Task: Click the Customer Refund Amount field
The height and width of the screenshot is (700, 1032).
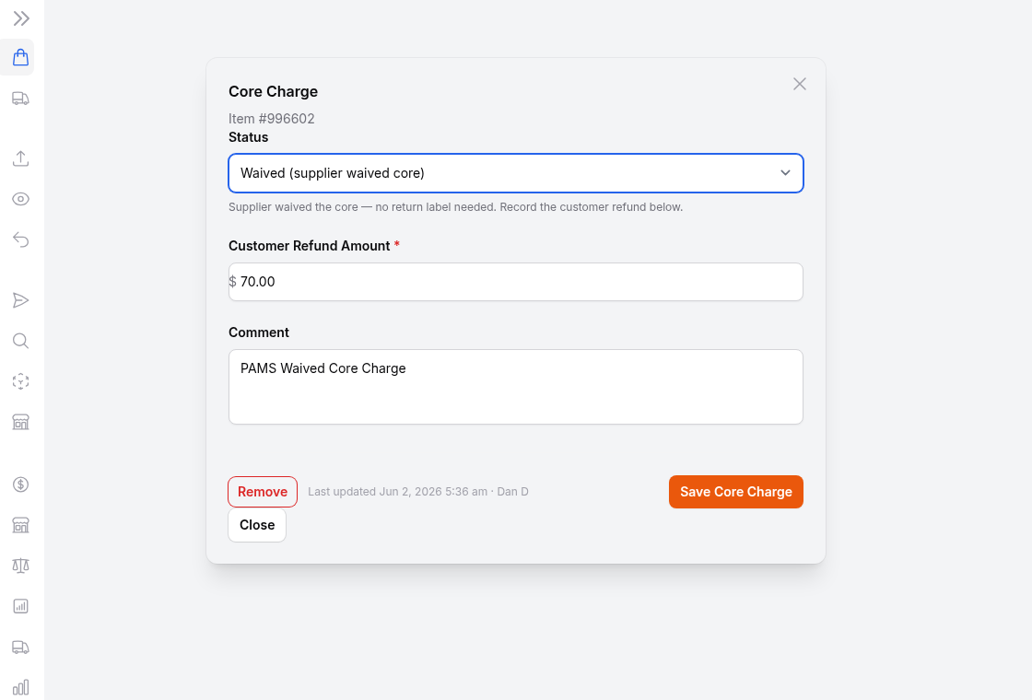Action: coord(516,282)
